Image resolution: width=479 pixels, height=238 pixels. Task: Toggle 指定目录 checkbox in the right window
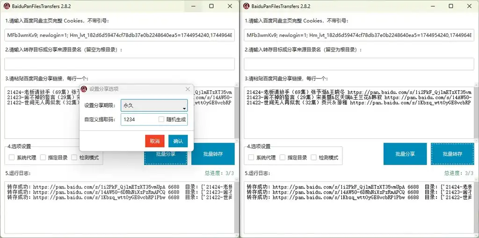[282, 158]
